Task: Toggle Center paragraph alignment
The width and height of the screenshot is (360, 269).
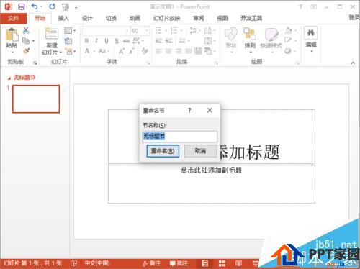Action: [168, 51]
